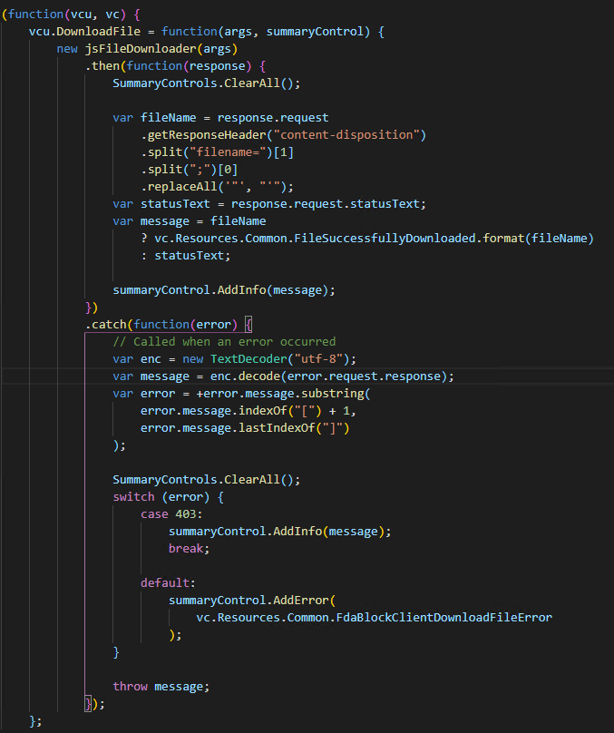The image size is (614, 733).
Task: Click the 'break' keyword
Action: [x=186, y=548]
